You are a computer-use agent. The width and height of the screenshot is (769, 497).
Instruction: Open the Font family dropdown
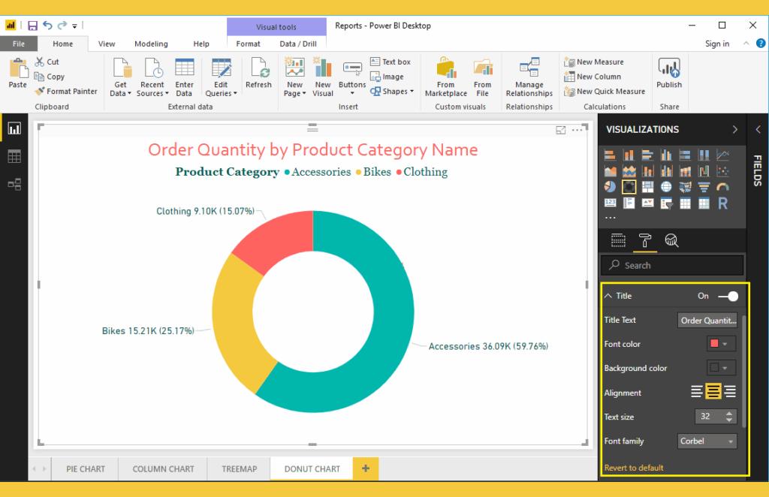(x=707, y=441)
